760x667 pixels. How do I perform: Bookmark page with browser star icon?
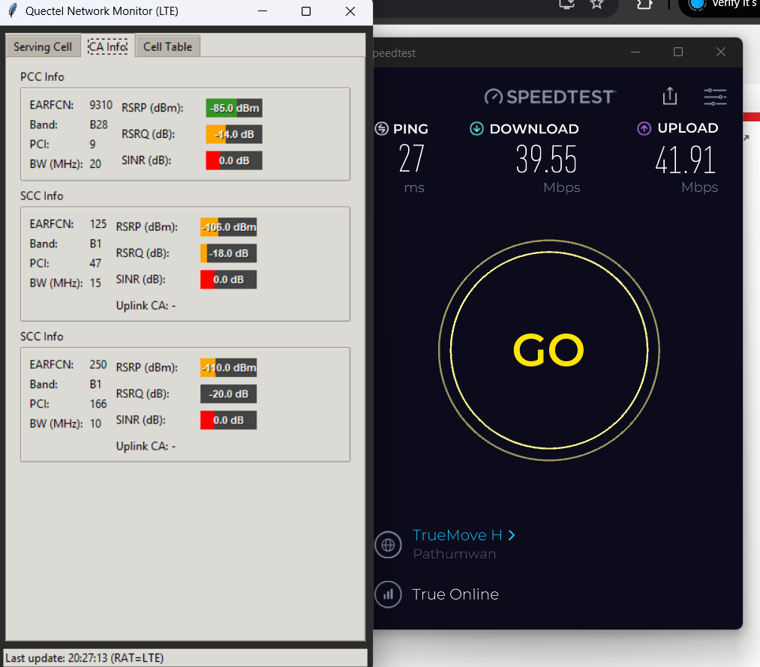[x=596, y=4]
